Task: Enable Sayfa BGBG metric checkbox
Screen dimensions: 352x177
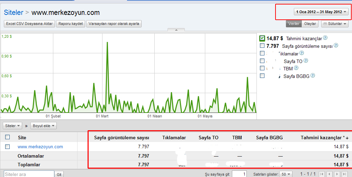Action: click(x=262, y=76)
